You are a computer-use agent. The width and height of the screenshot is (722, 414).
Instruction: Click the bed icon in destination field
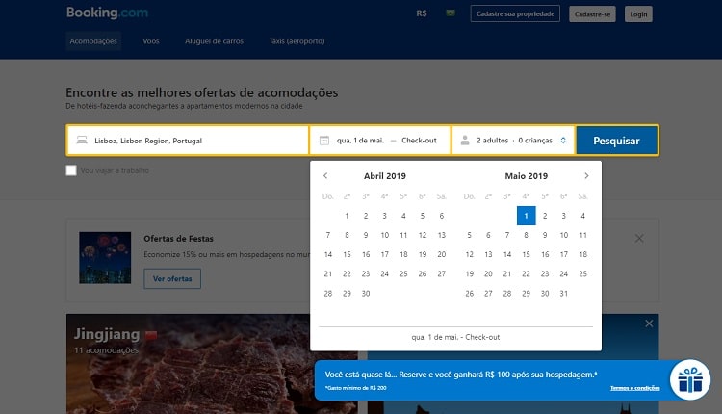[x=82, y=140]
